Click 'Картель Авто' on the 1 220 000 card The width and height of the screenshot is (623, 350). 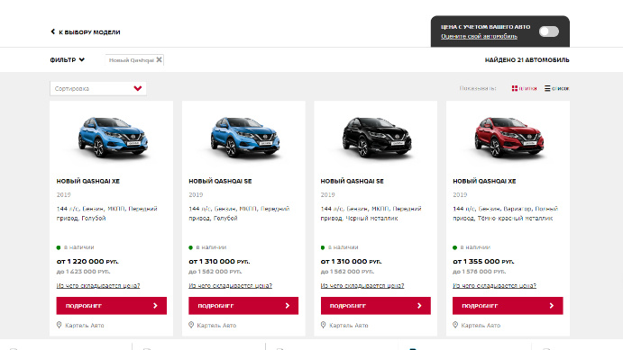85,326
